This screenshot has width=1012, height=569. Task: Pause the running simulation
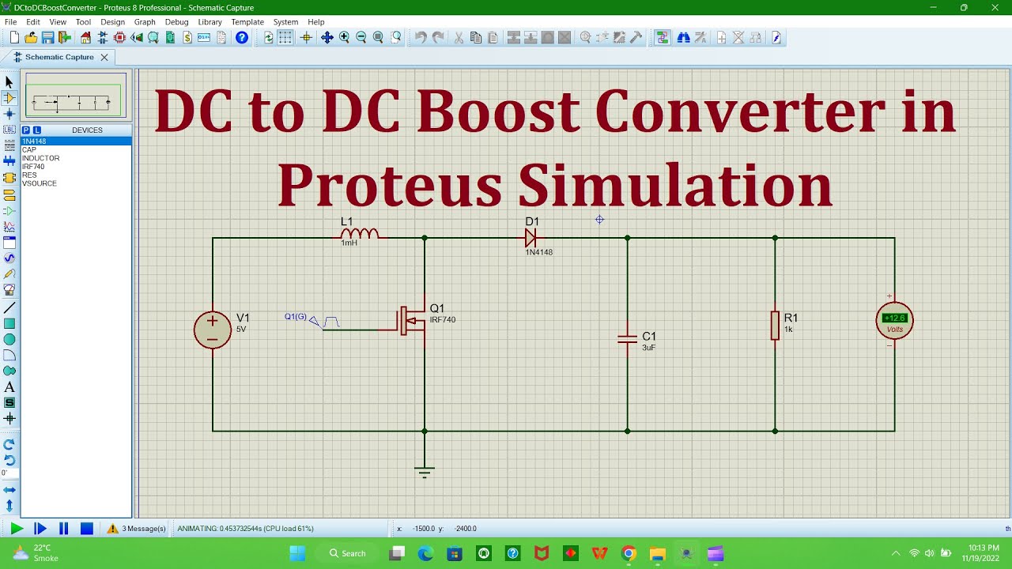(63, 529)
